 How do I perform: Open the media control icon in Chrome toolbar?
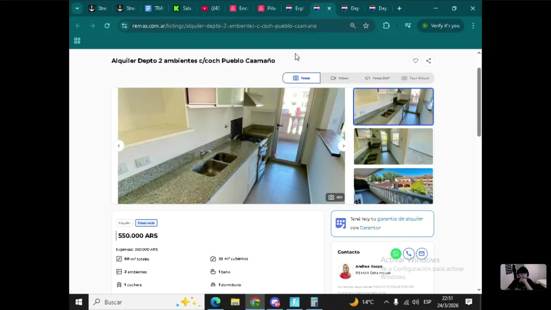coord(408,26)
